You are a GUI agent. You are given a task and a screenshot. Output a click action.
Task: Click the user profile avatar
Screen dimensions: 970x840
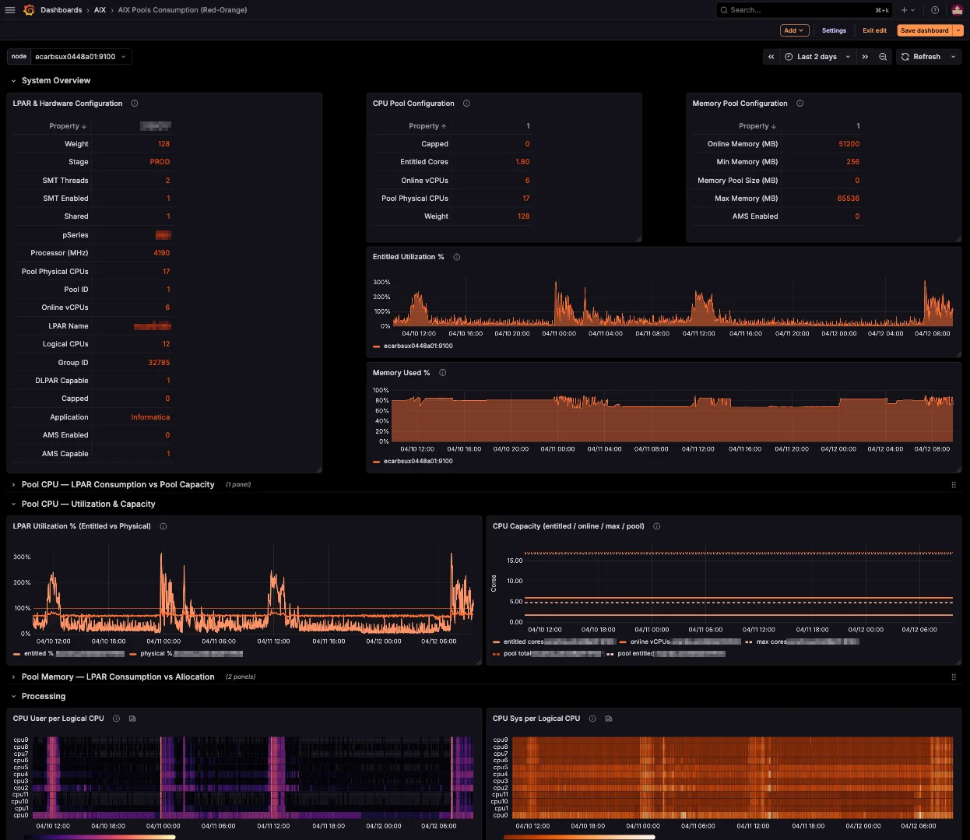(x=957, y=10)
